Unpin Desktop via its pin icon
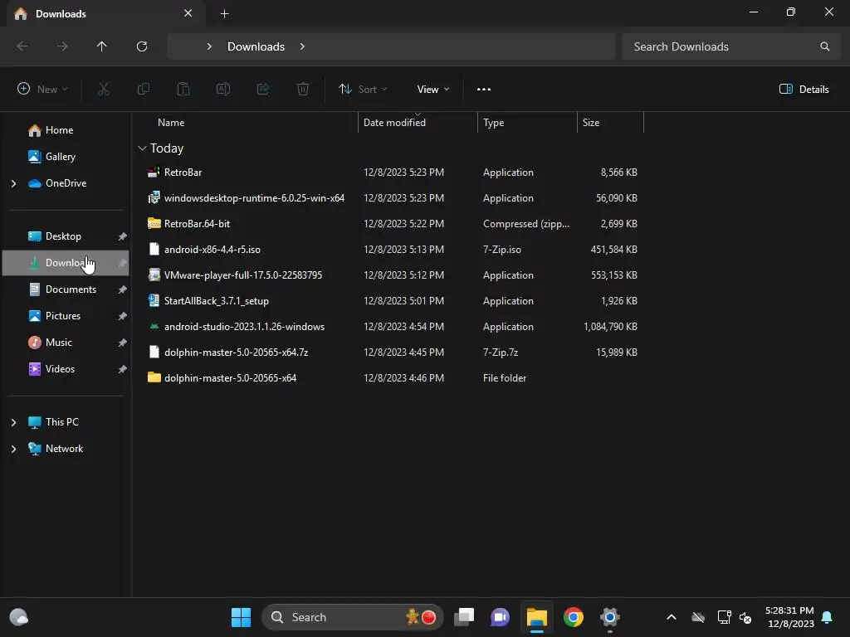This screenshot has width=850, height=637. click(123, 236)
